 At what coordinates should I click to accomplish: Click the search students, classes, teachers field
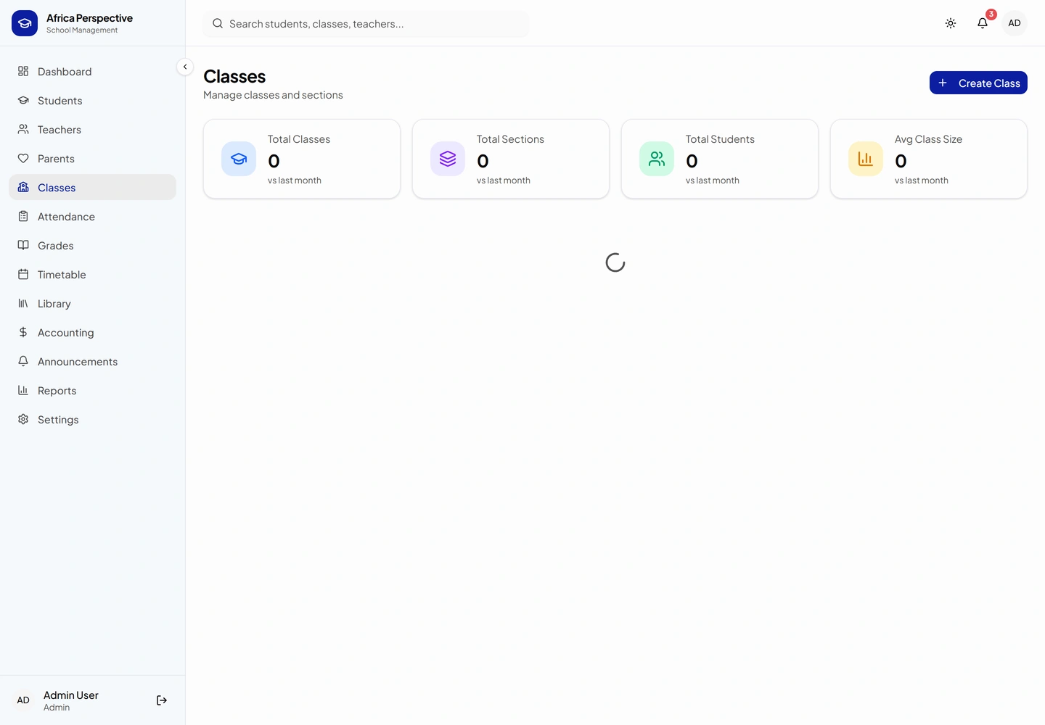[366, 24]
